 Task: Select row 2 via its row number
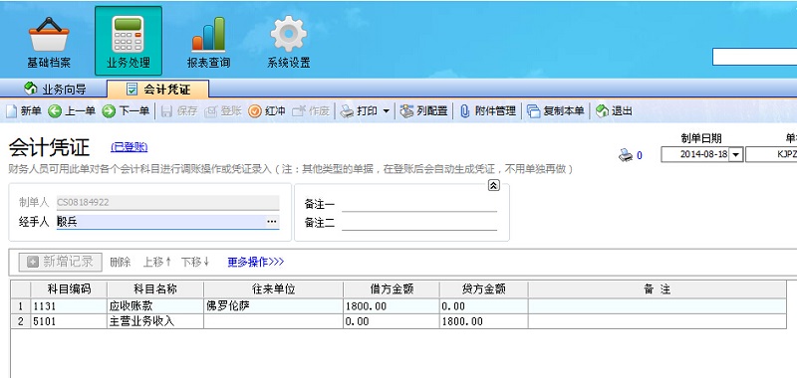pos(20,321)
